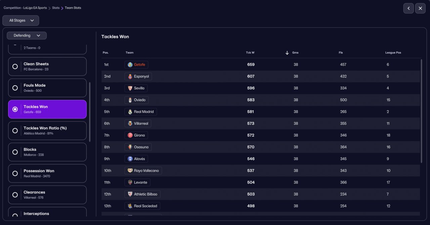Screen dimensions: 430x225
Task: Open the All Stages dropdown
Action: point(21,20)
